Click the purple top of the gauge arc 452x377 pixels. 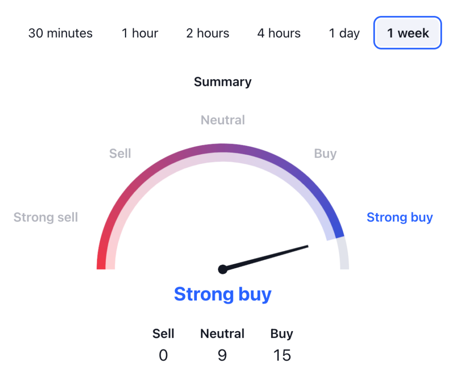(x=223, y=149)
